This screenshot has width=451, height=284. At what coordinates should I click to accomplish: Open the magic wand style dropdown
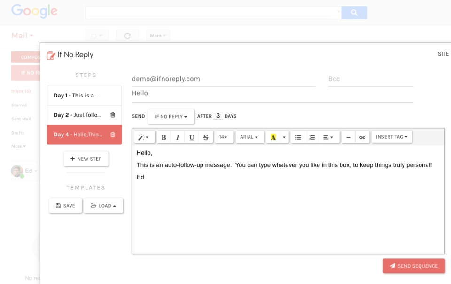coord(144,137)
